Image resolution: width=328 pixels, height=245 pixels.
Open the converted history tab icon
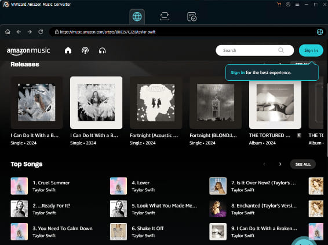192,17
